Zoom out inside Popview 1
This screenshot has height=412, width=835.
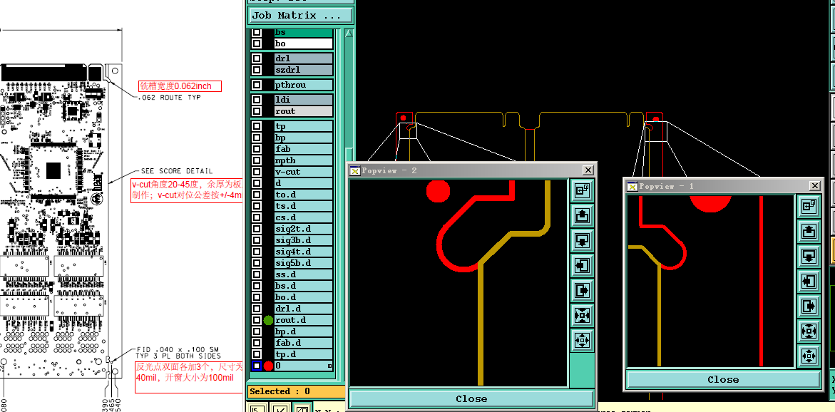point(809,355)
